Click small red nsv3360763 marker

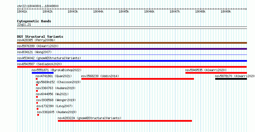click(37, 91)
